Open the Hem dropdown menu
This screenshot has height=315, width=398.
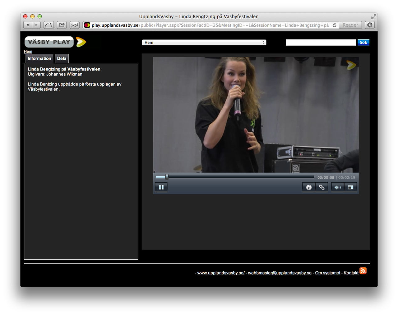pyautogui.click(x=204, y=43)
